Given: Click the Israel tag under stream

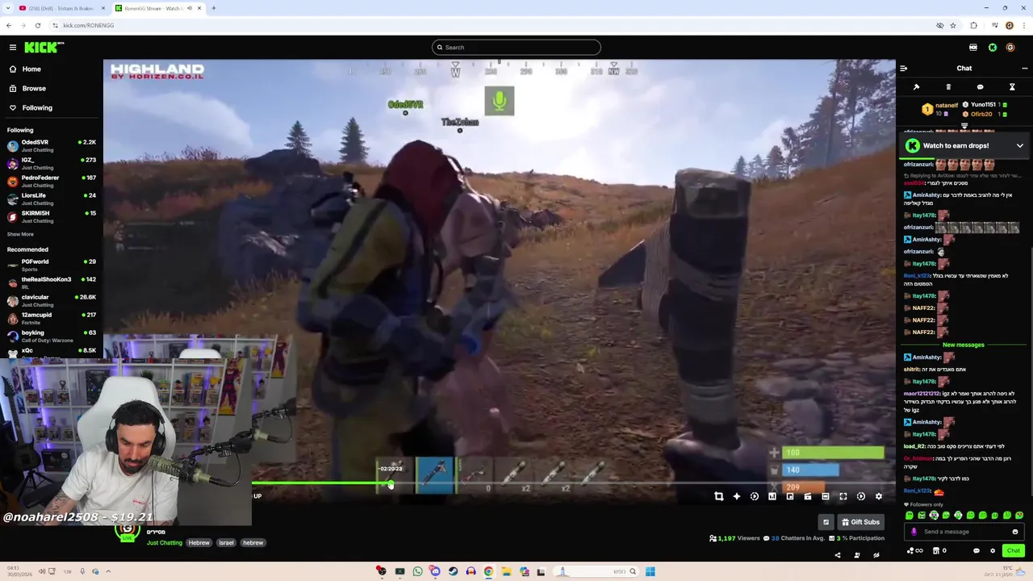Looking at the screenshot, I should [x=226, y=543].
